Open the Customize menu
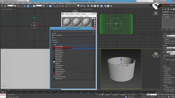The image size is (175, 98). pyautogui.click(x=61, y=3)
